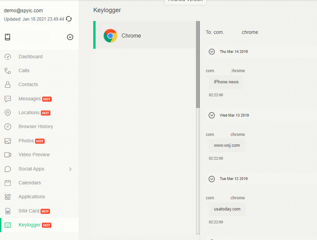Collapse the Tue Mar 12 2019 group
Screen dimensions: 317x240
[212, 179]
